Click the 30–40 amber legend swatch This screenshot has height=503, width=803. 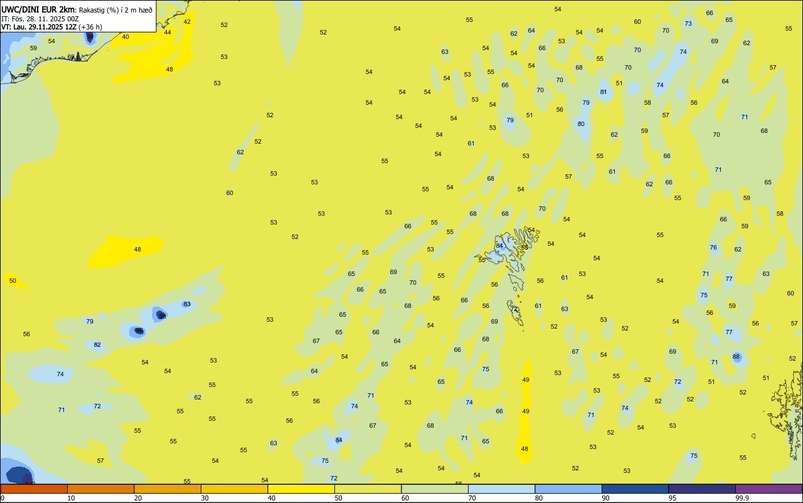[x=234, y=489]
